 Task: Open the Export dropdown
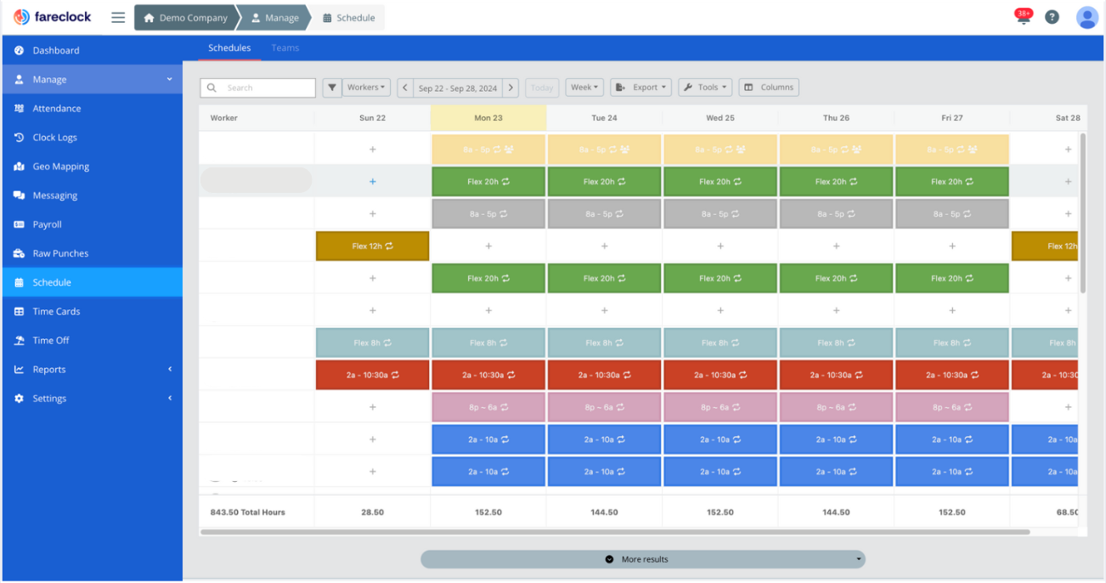[x=641, y=88]
